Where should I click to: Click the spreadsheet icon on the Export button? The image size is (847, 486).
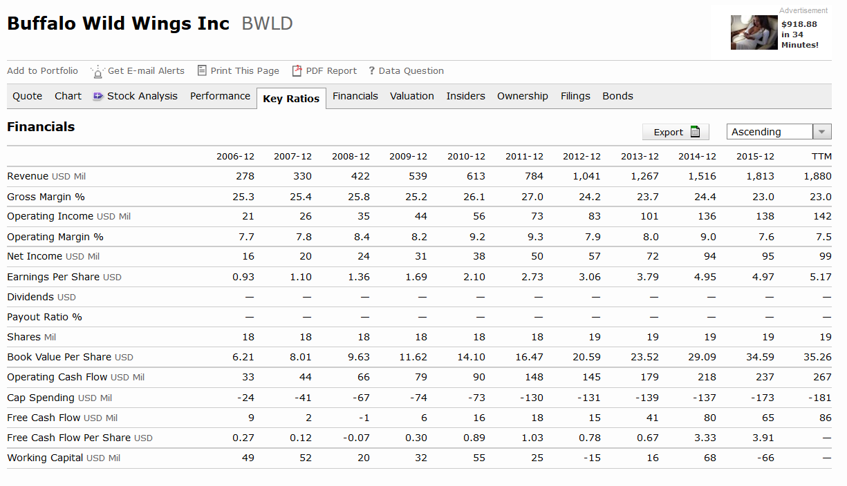click(x=695, y=132)
